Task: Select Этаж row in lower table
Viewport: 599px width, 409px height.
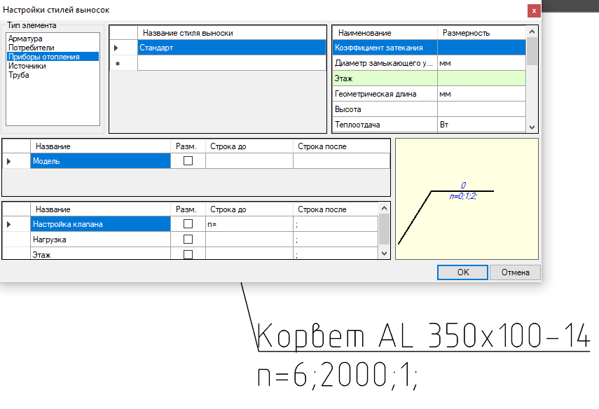Action: pos(100,254)
